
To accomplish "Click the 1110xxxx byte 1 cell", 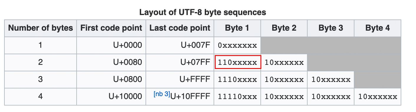I will (237, 80).
